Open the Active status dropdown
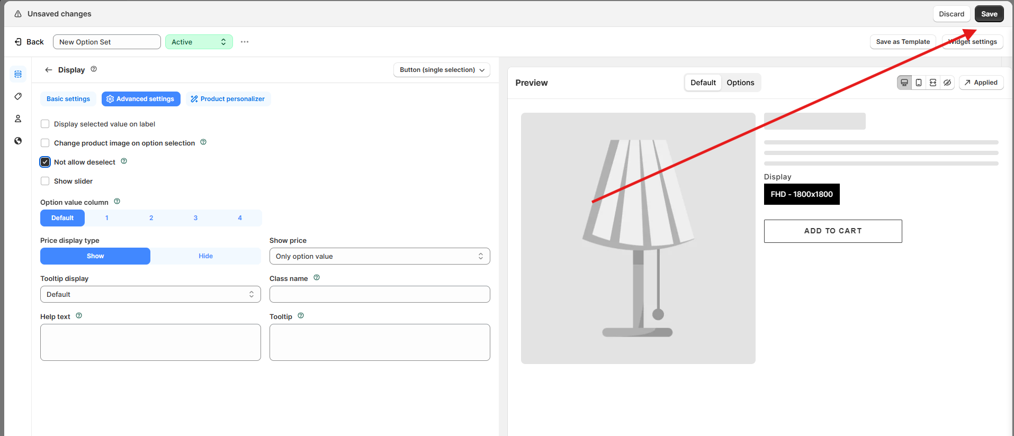The height and width of the screenshot is (436, 1014). click(199, 42)
